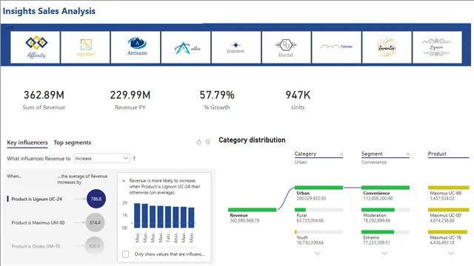The height and width of the screenshot is (266, 474).
Task: Click the 362.89M Sum of Revenue card
Action: click(44, 100)
